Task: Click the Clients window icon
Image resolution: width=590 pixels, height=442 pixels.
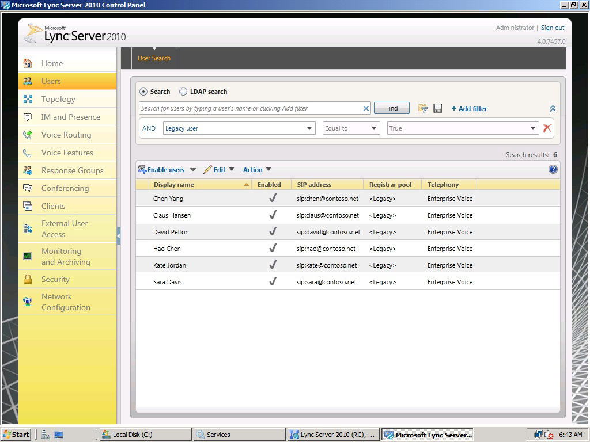Action: click(28, 206)
